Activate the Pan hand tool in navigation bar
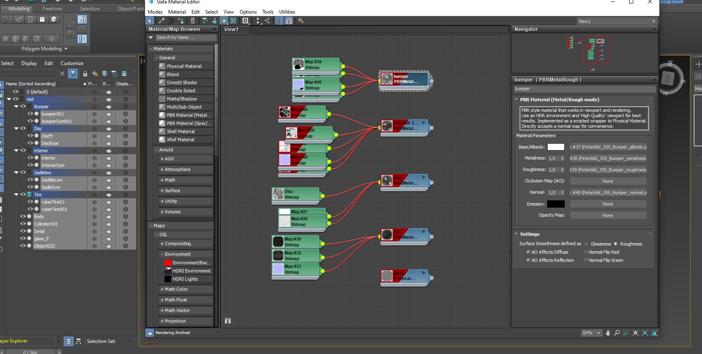Image resolution: width=702 pixels, height=354 pixels. 608,333
